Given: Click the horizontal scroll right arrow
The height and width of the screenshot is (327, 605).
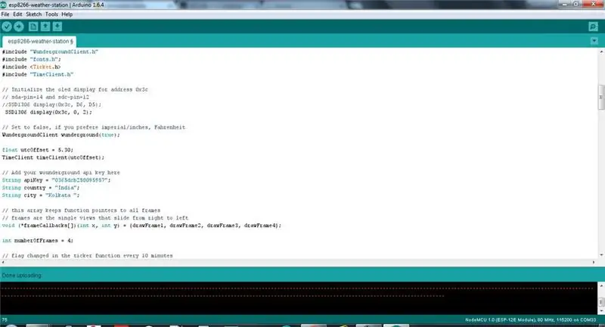Looking at the screenshot, I should 594,262.
